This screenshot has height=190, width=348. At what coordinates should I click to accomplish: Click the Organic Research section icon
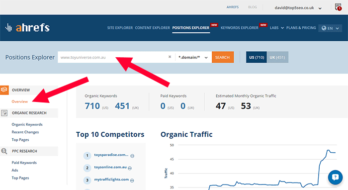click(x=4, y=113)
